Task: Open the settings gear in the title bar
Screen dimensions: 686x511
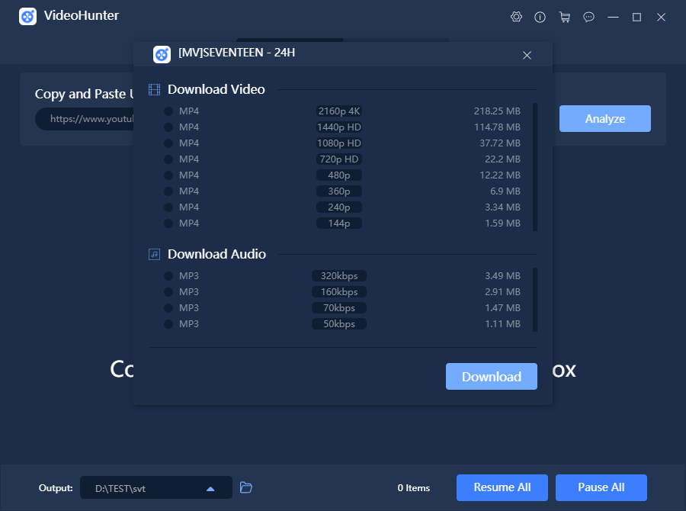Action: point(516,16)
